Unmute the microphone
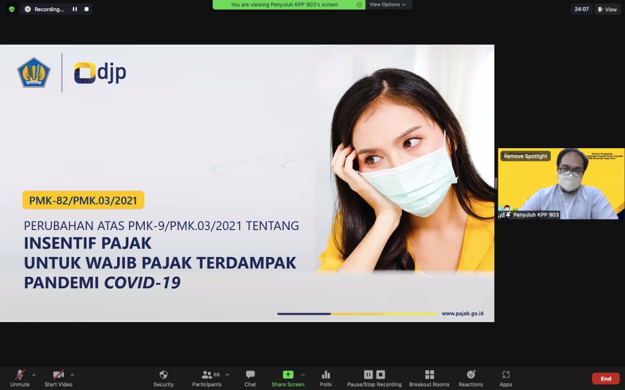The height and width of the screenshot is (390, 625). coord(20,375)
